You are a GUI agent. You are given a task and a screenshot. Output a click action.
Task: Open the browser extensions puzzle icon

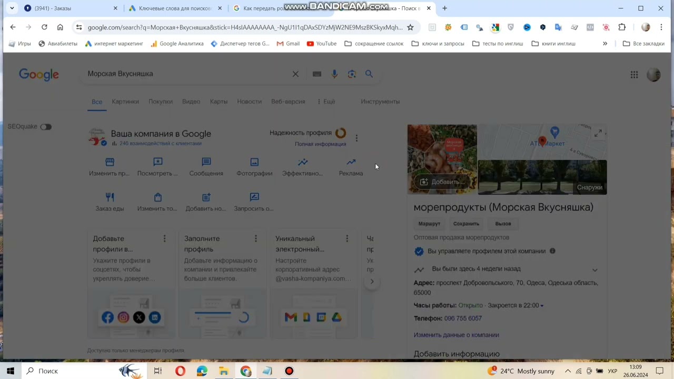(x=622, y=27)
